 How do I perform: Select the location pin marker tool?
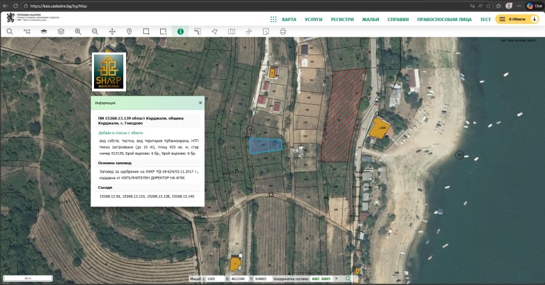[129, 31]
